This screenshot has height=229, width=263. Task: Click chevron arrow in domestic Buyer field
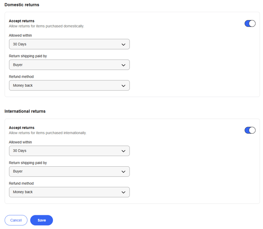click(x=123, y=65)
